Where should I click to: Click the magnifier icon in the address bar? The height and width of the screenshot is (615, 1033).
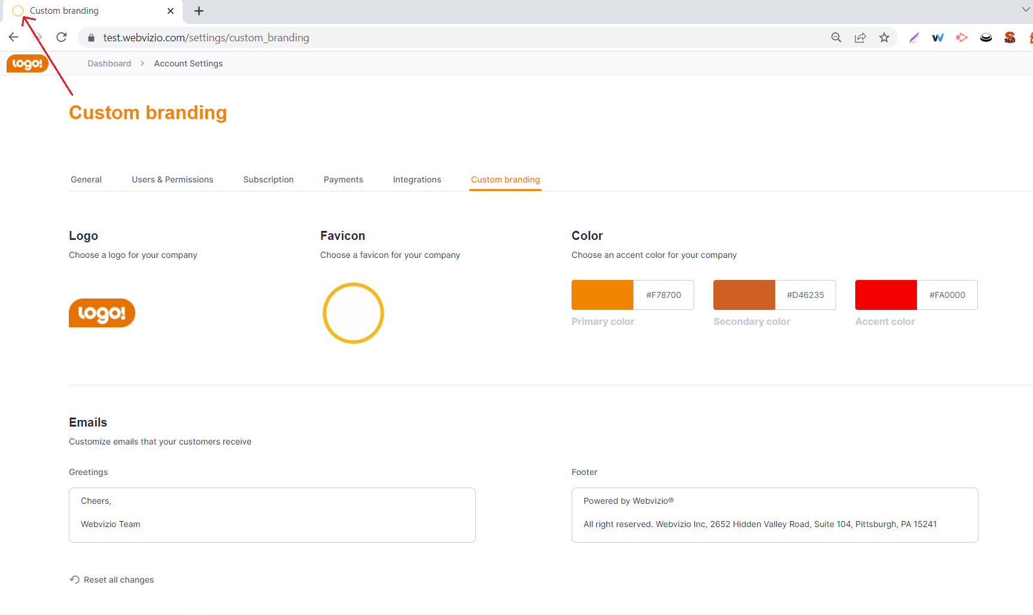coord(836,37)
